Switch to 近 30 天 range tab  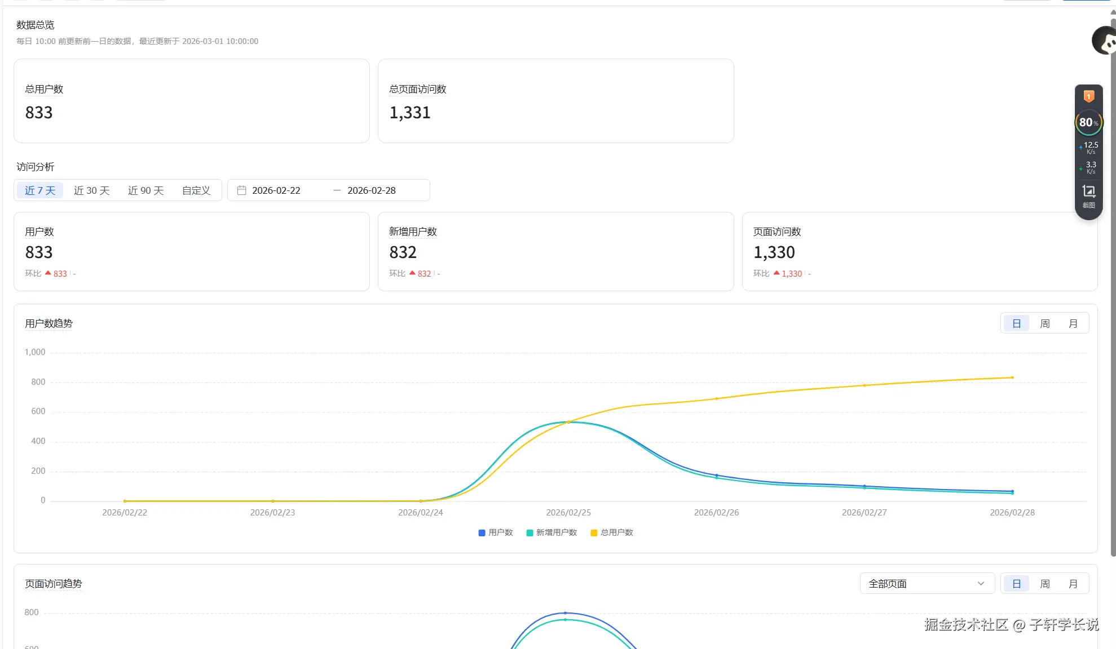click(91, 190)
